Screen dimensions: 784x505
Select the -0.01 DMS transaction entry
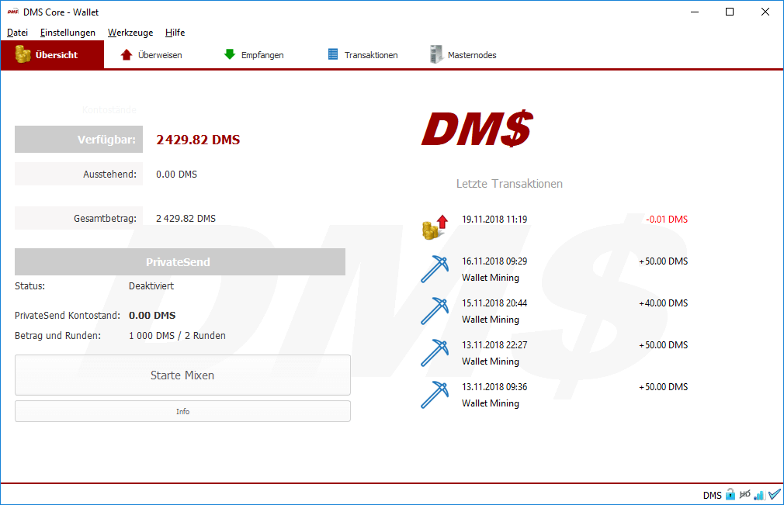pos(555,220)
